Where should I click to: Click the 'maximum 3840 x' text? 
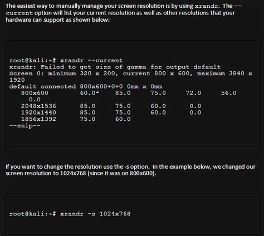pos(224,73)
